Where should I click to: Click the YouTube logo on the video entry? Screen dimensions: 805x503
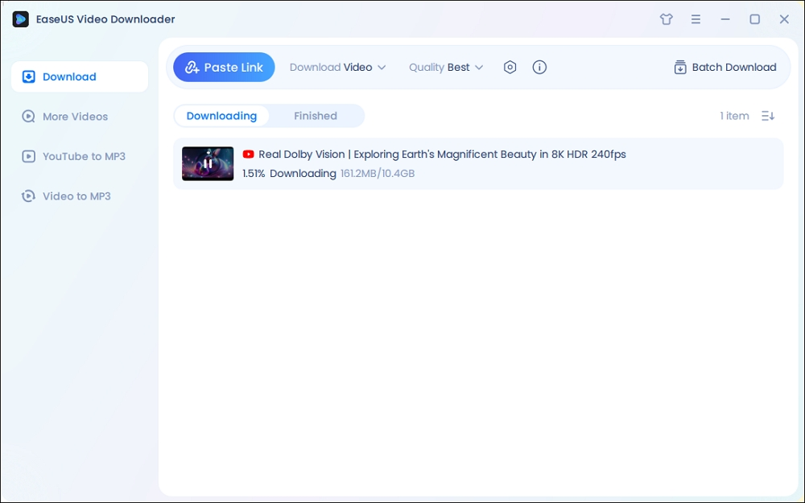pos(247,154)
